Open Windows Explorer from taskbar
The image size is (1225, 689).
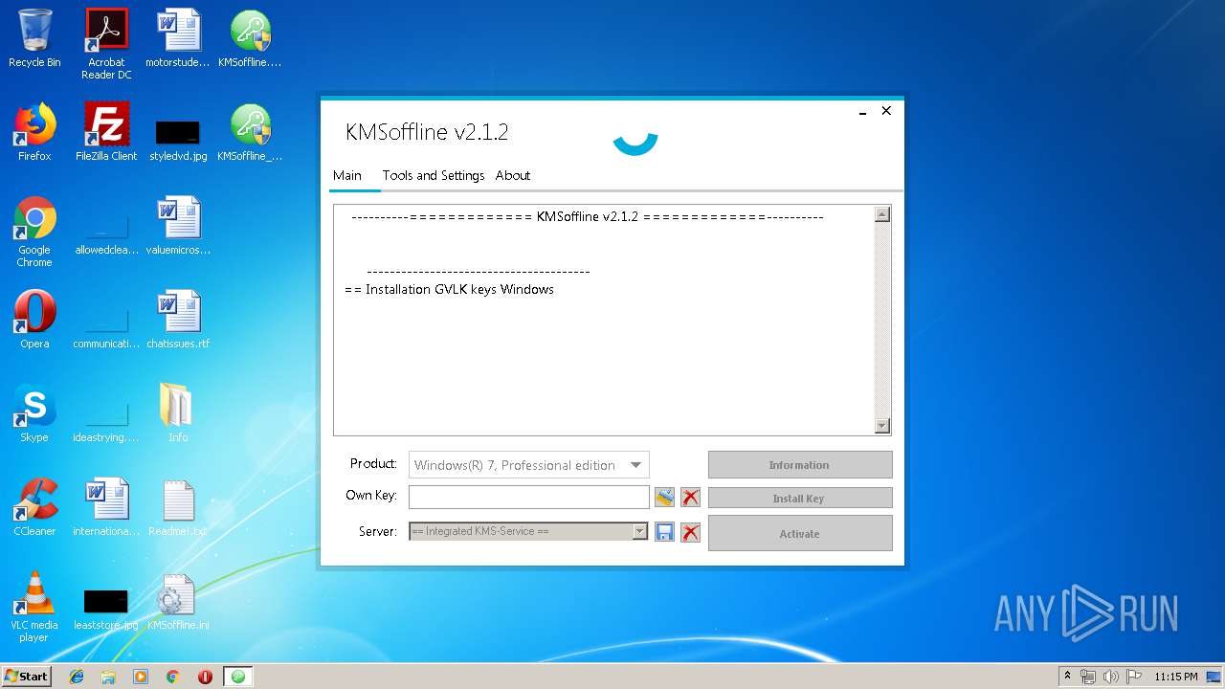[x=108, y=677]
